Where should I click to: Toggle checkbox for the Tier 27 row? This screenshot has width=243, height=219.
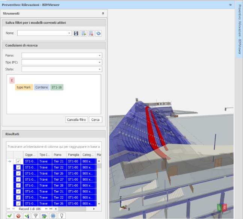click(18, 180)
